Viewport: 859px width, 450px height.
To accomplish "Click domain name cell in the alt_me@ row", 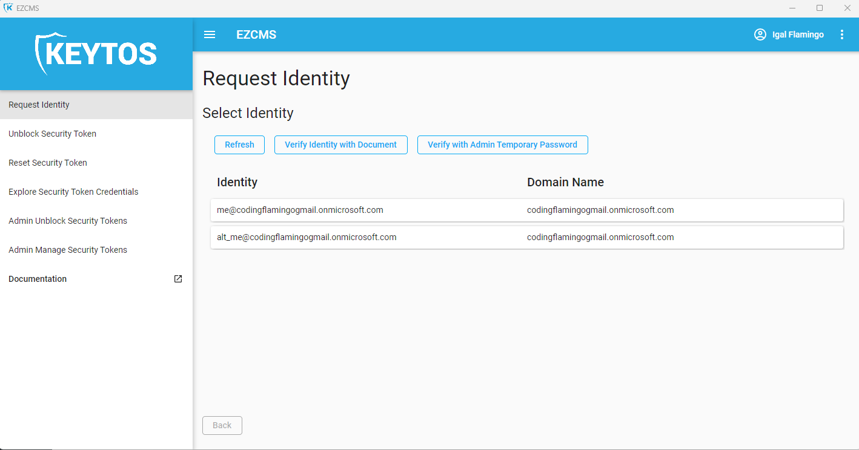I will click(600, 237).
